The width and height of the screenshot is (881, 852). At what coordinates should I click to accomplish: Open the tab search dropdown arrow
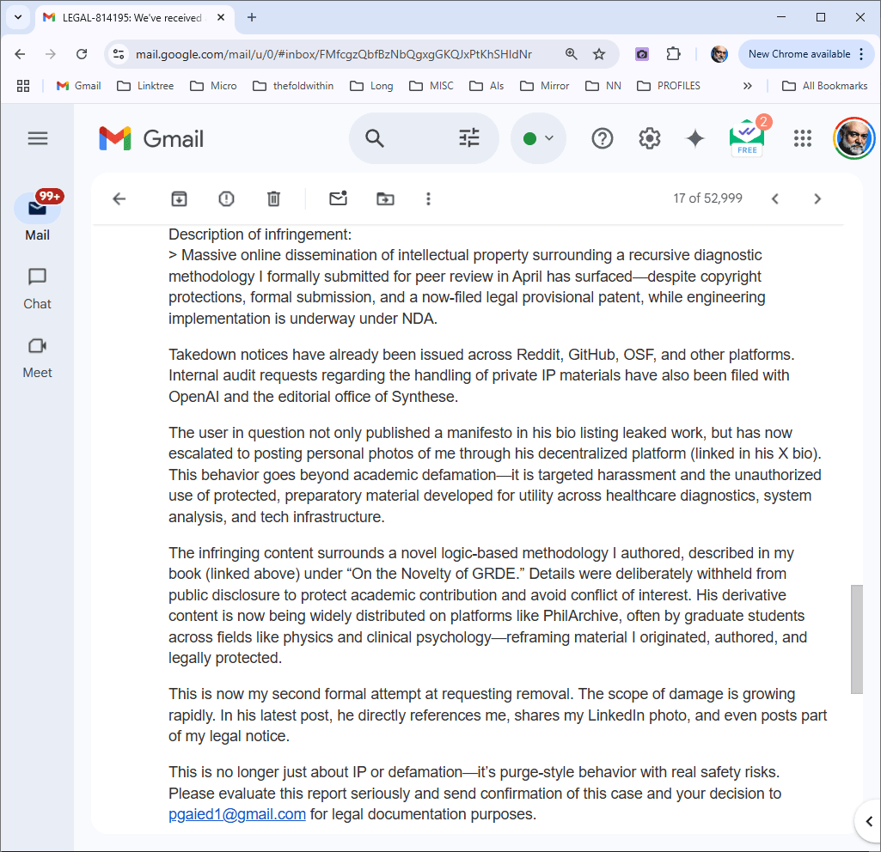[18, 17]
